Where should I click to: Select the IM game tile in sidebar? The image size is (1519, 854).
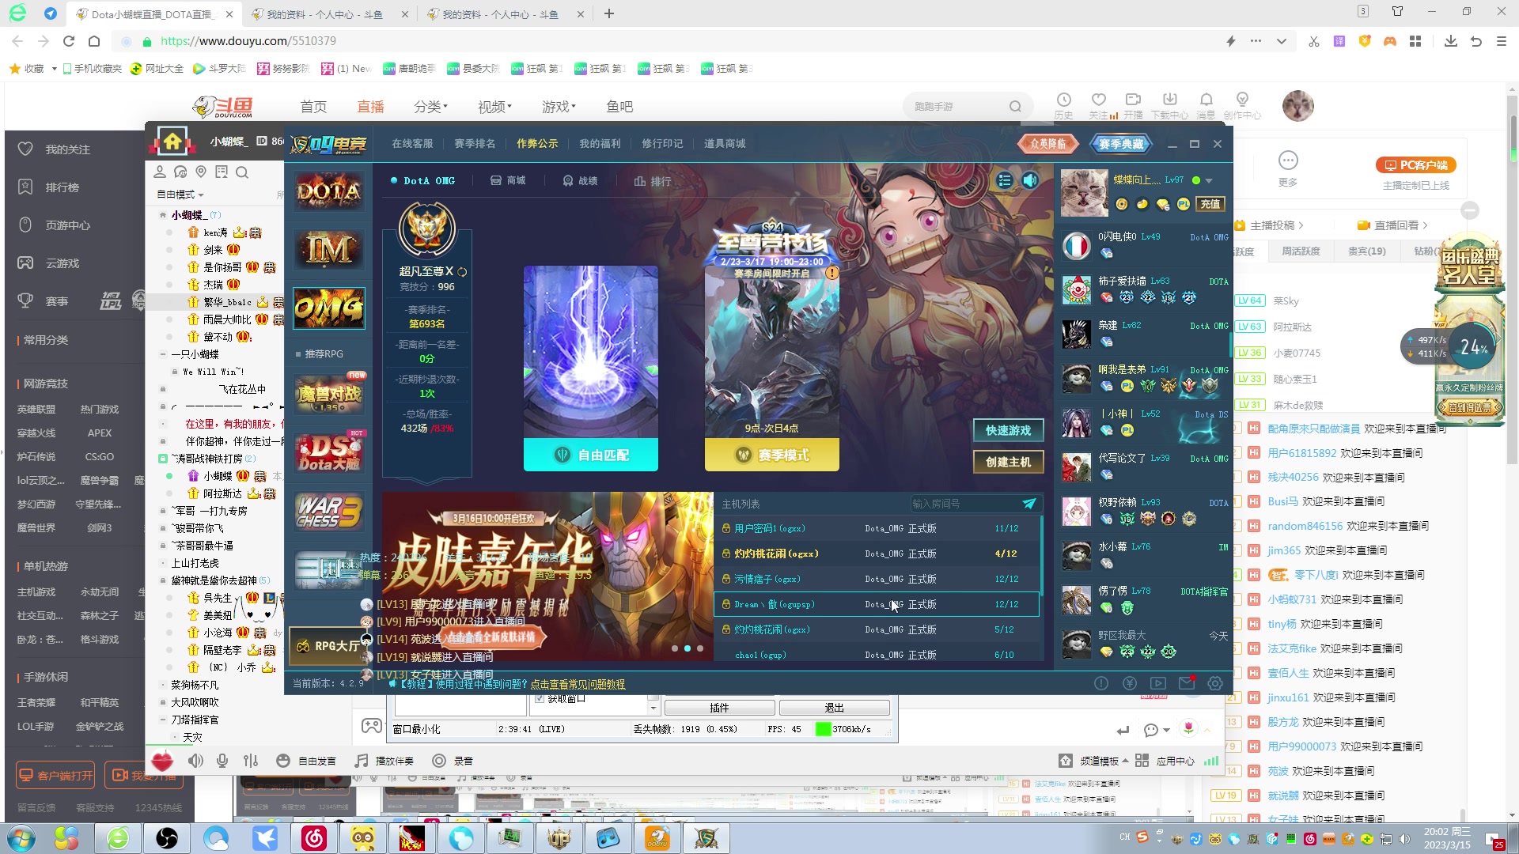point(329,249)
